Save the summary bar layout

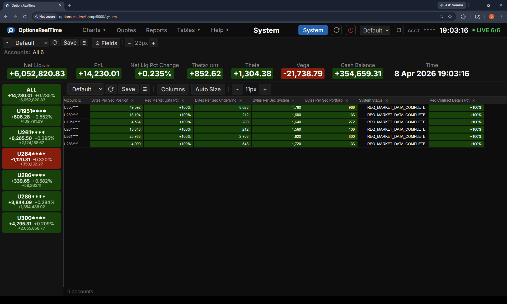tap(70, 43)
